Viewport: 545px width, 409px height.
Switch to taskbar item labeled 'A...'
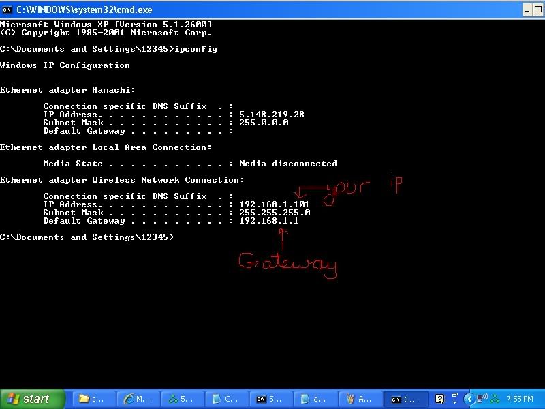tap(358, 399)
